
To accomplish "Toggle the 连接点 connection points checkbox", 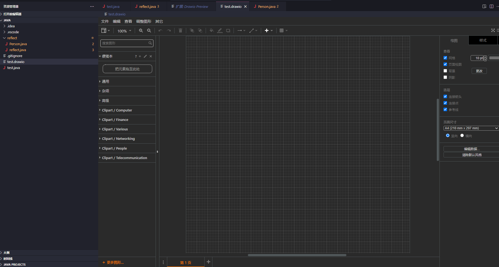I will point(445,103).
